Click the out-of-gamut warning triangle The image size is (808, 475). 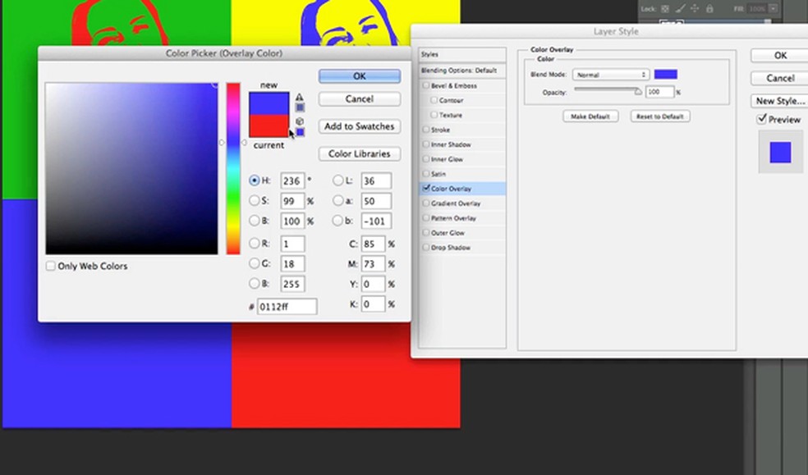[300, 96]
